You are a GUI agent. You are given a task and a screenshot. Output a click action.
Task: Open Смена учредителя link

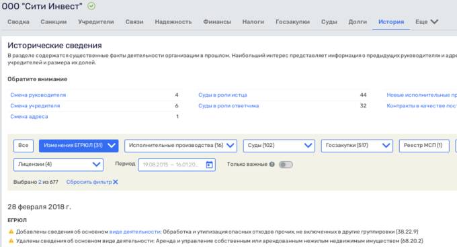(x=35, y=105)
